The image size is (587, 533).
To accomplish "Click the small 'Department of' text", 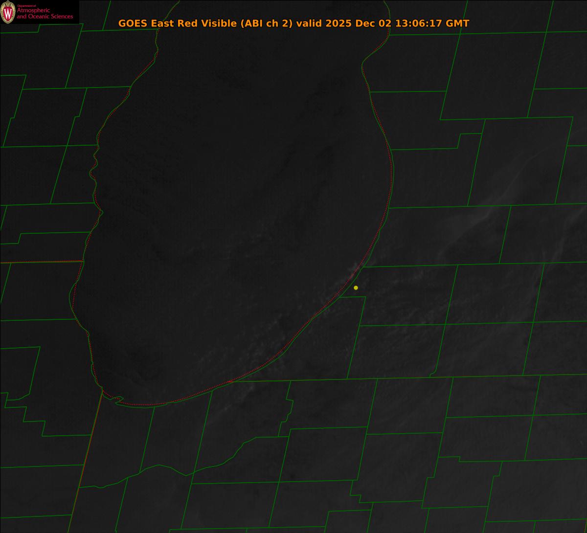I will [x=26, y=6].
